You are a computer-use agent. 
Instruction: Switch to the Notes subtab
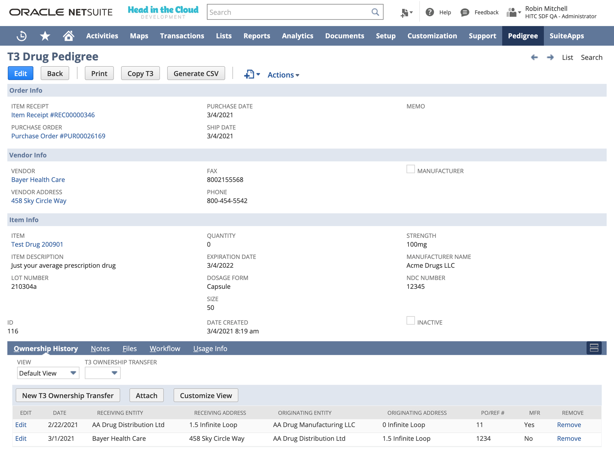click(x=100, y=348)
